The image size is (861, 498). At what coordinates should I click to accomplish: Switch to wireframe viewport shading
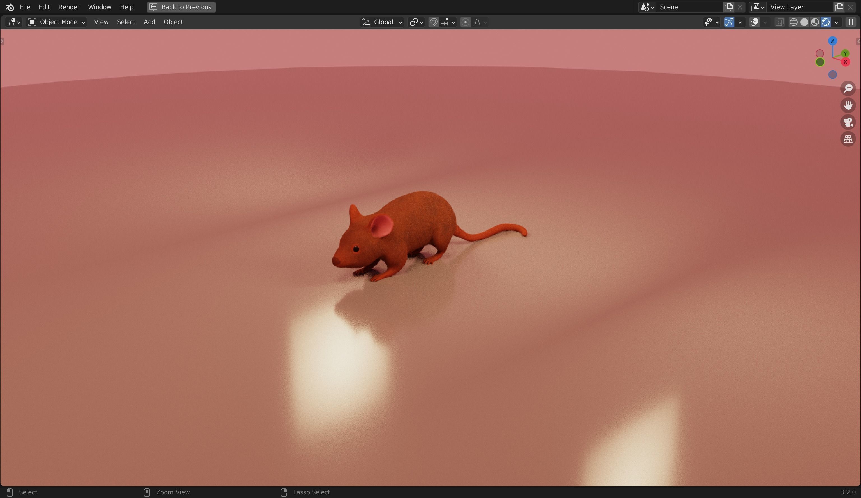(x=794, y=22)
